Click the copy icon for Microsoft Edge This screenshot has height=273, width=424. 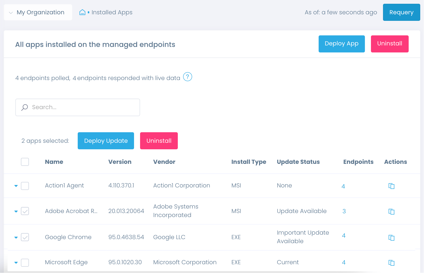[392, 263]
